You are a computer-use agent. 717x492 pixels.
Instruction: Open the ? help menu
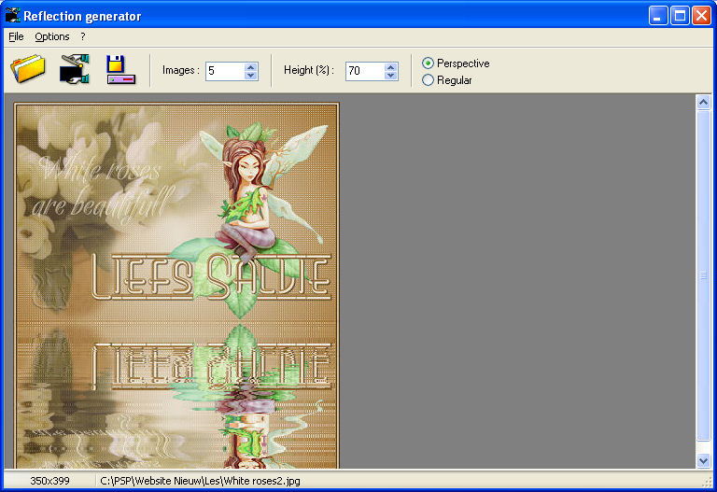(x=83, y=36)
